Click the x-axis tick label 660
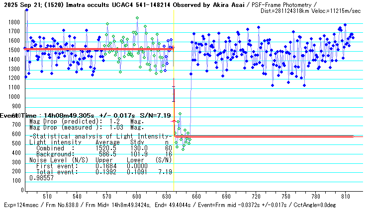Screen dimensions: 368x211 [x=196, y=197]
